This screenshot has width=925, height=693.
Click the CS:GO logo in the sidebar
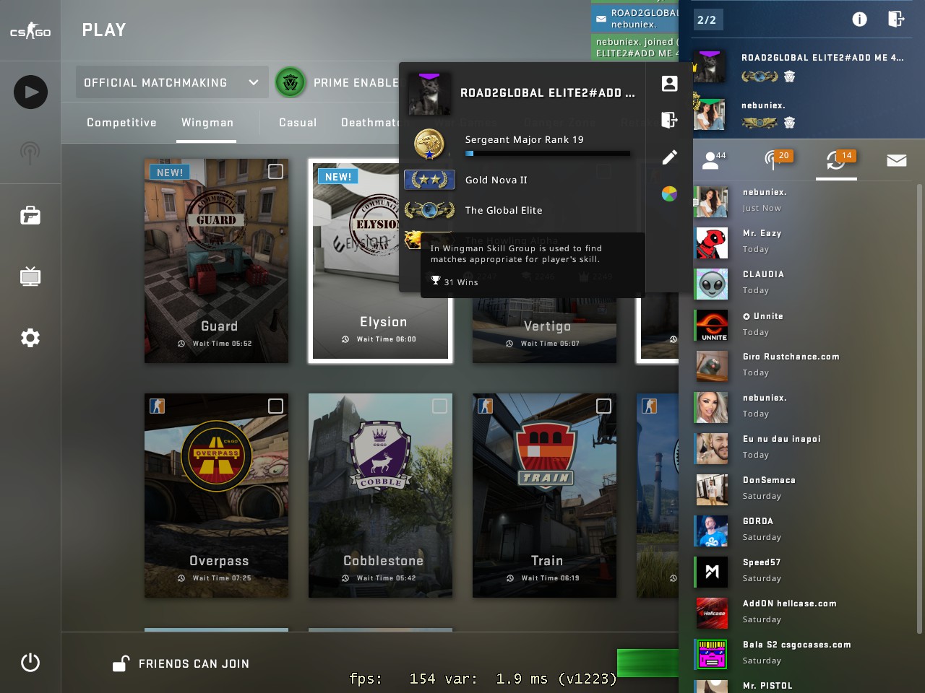click(x=30, y=30)
